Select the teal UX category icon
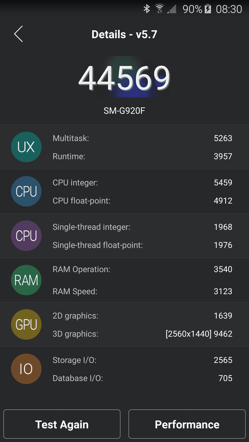Image resolution: width=249 pixels, height=442 pixels. pos(26,147)
